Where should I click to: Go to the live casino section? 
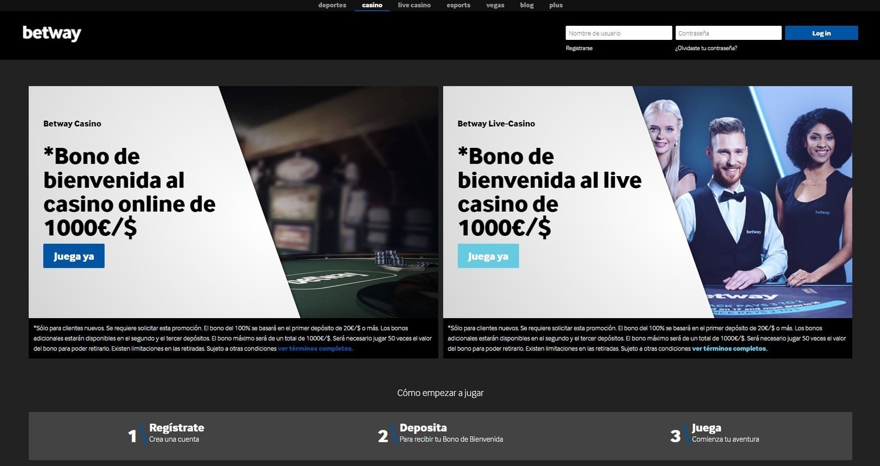click(x=414, y=5)
